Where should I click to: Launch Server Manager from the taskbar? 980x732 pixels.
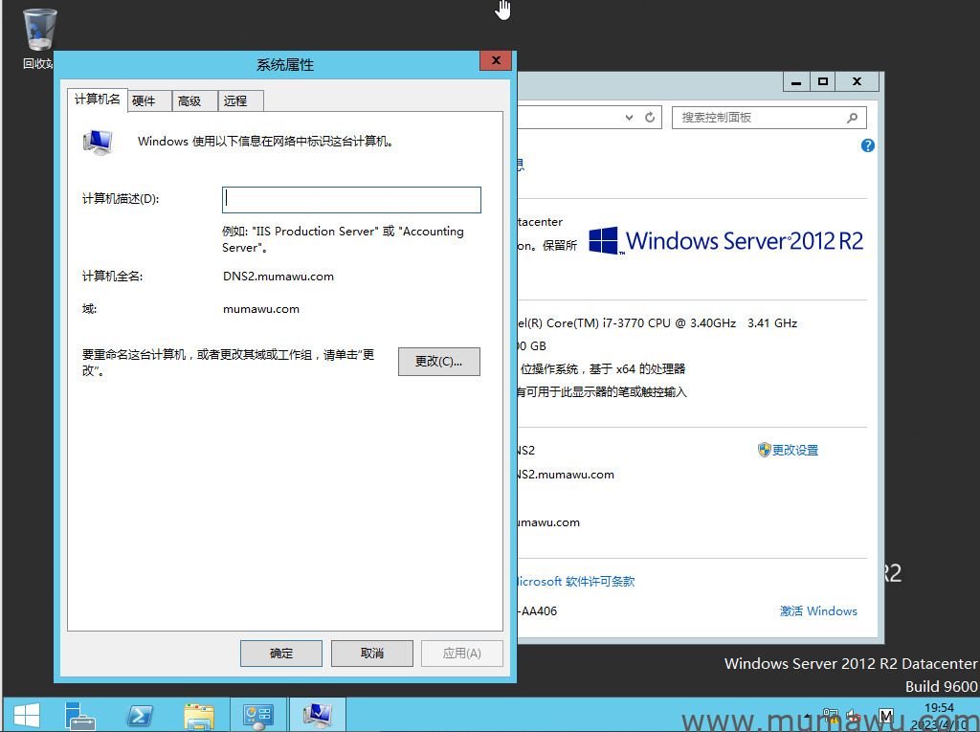79,715
